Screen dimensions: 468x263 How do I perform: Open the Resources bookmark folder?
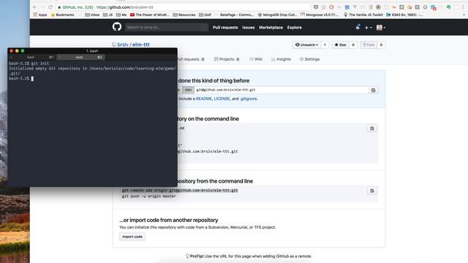[184, 15]
